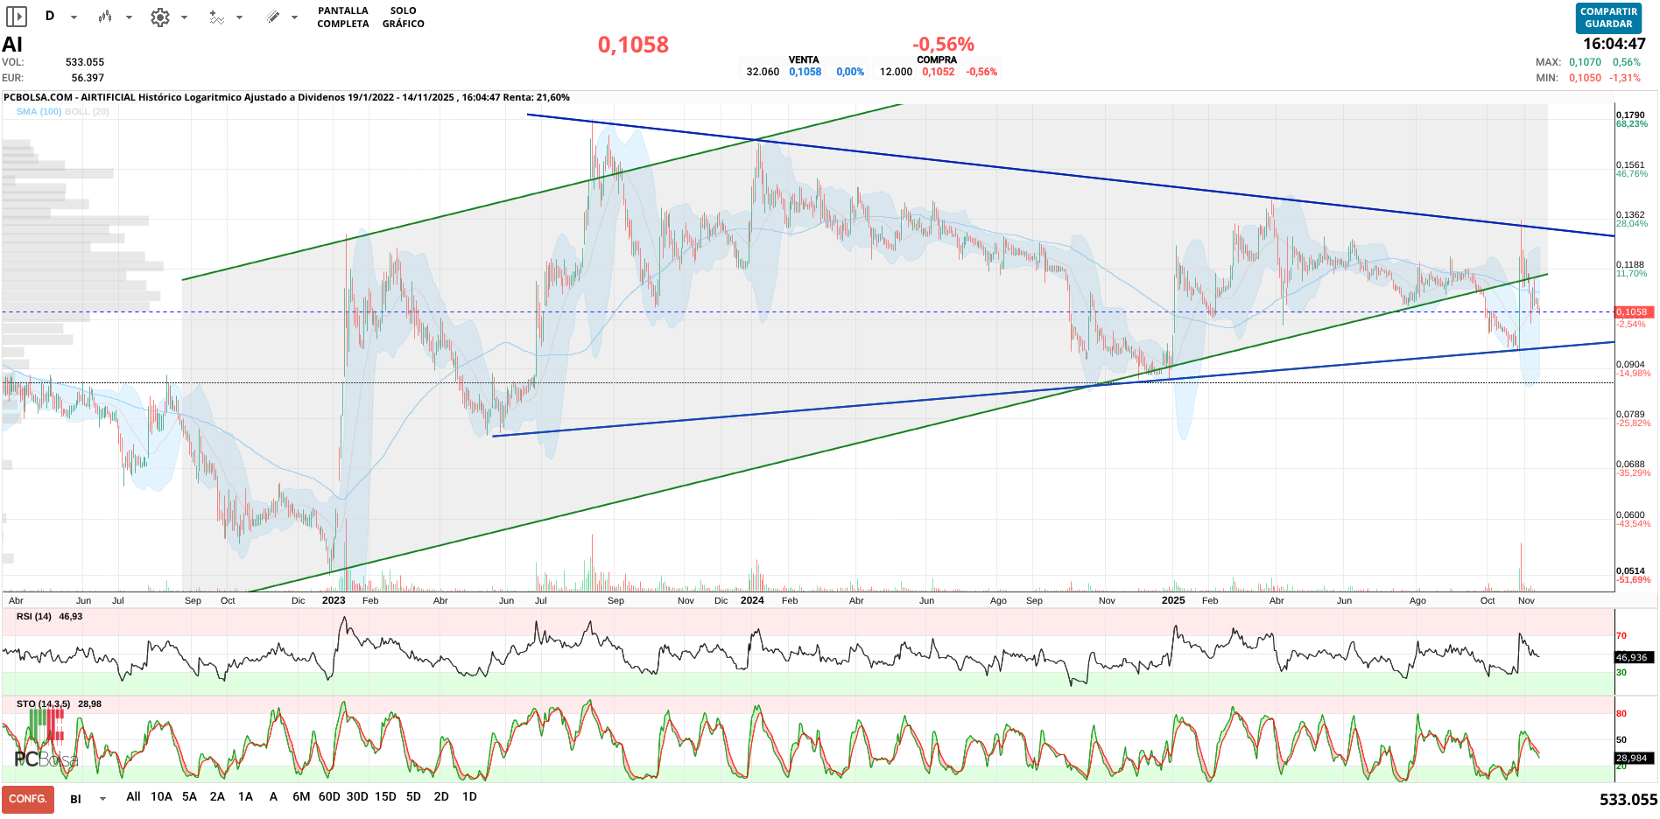Select the 1D time range
Image resolution: width=1660 pixels, height=819 pixels.
(x=469, y=797)
